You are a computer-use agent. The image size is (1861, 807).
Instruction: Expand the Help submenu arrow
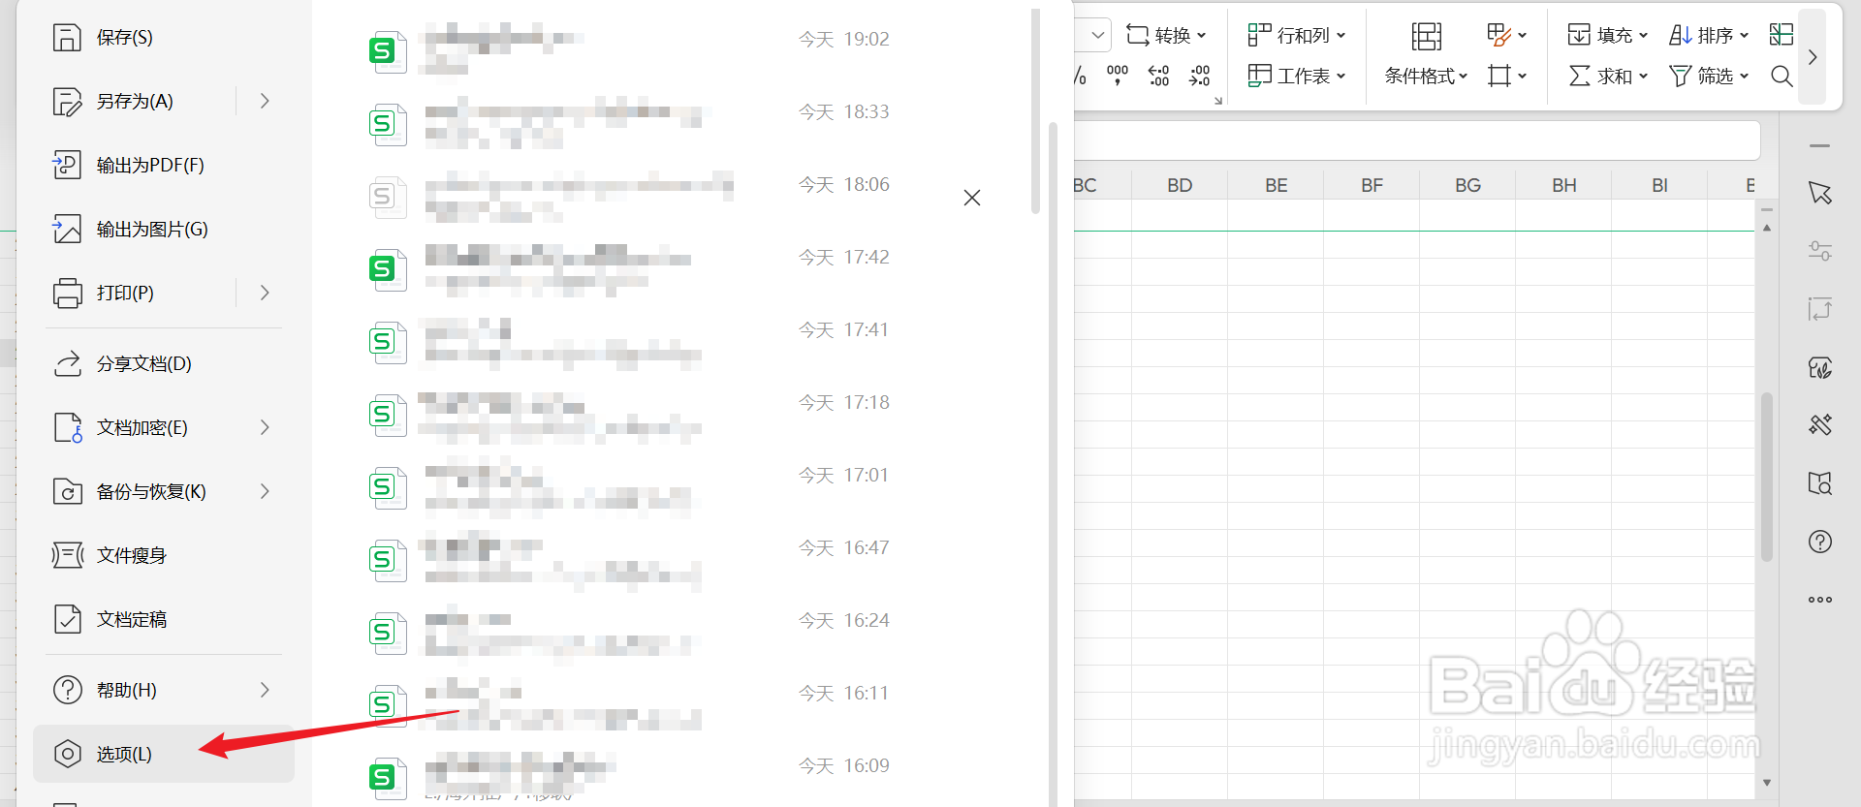[x=265, y=691]
